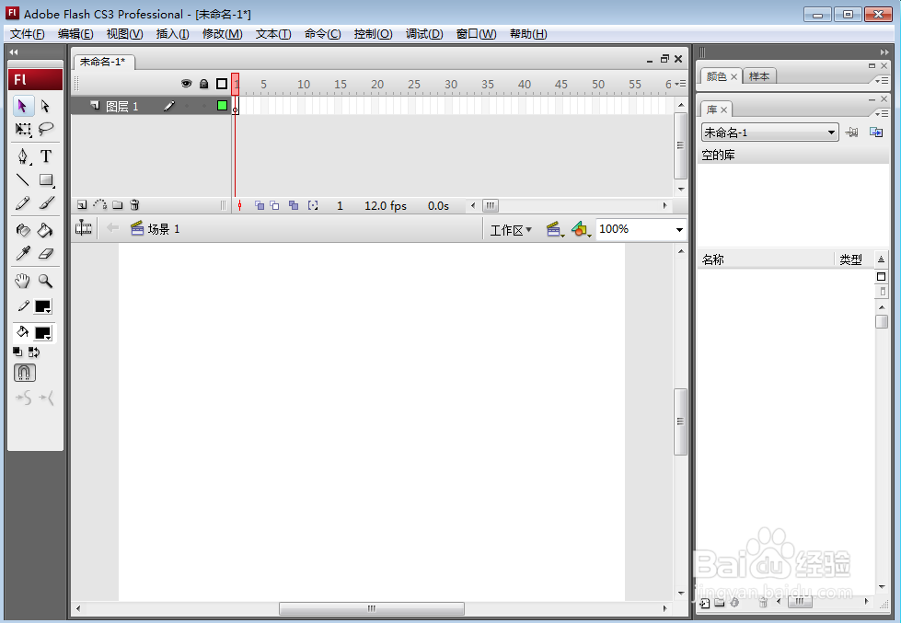901x623 pixels.
Task: Select the Text tool
Action: coord(46,156)
